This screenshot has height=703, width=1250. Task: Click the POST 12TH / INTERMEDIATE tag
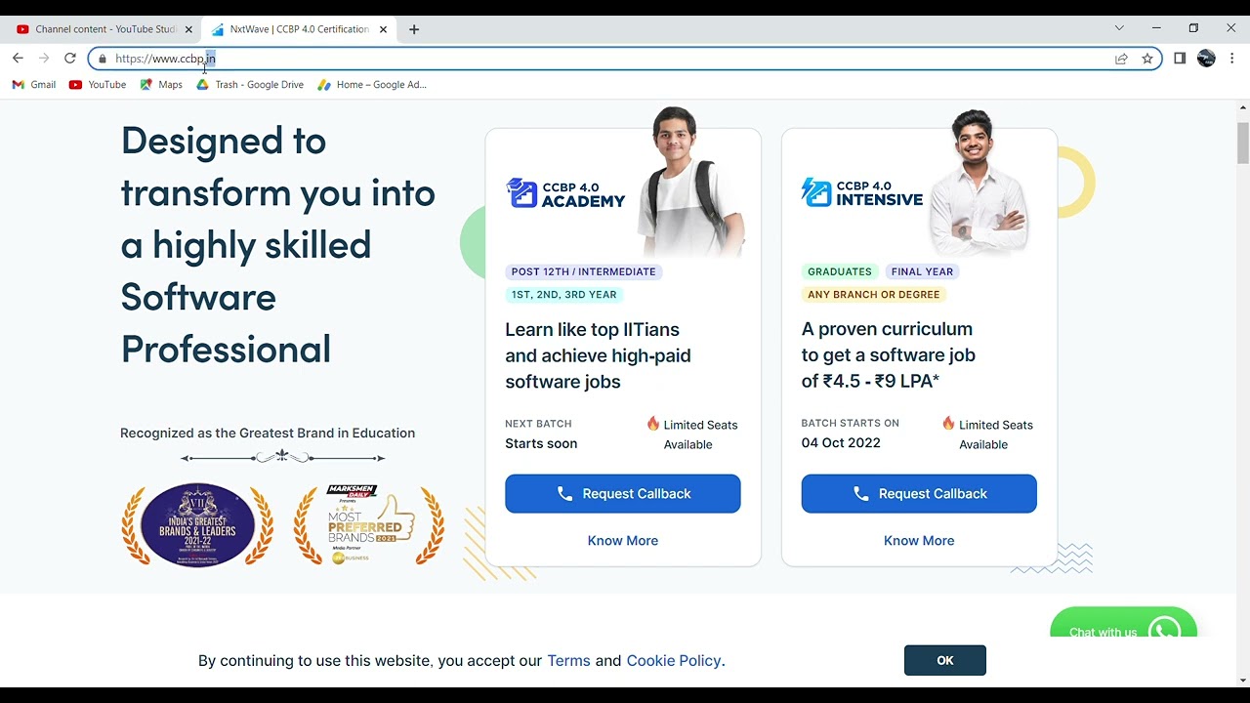pyautogui.click(x=584, y=271)
